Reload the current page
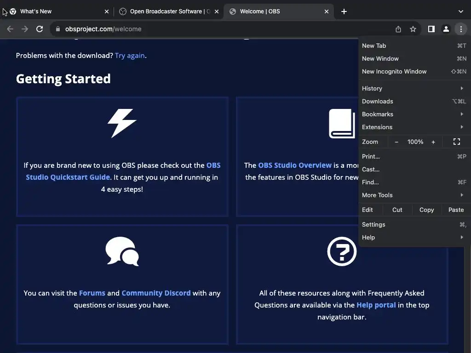The image size is (471, 353). tap(40, 29)
